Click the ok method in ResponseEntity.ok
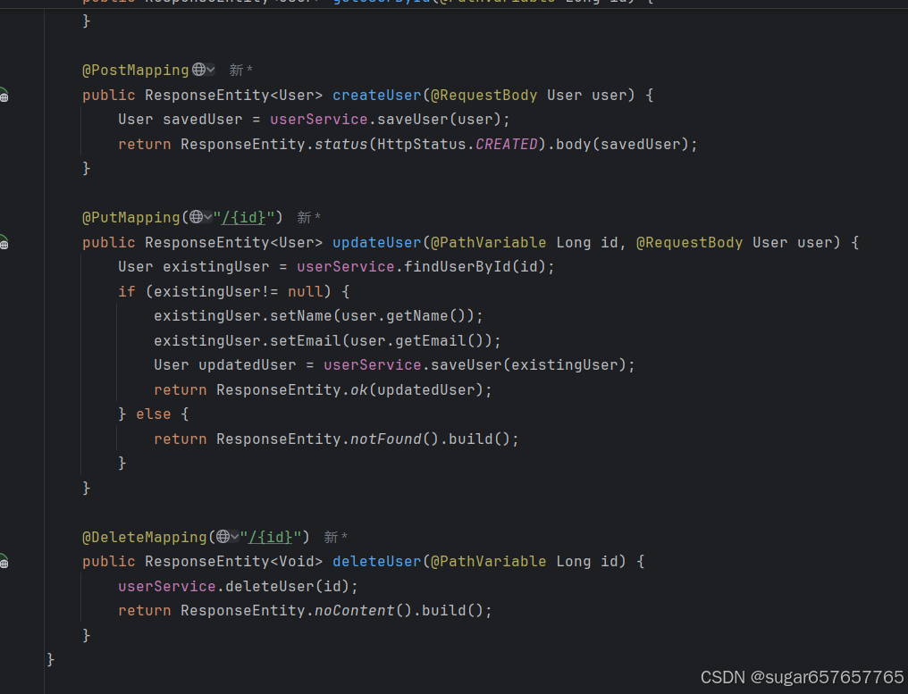 [x=359, y=390]
